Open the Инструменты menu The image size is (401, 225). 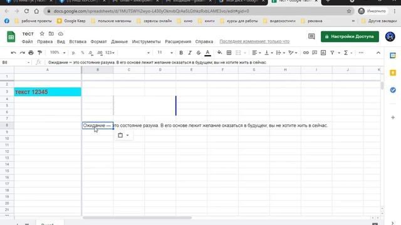(x=146, y=42)
